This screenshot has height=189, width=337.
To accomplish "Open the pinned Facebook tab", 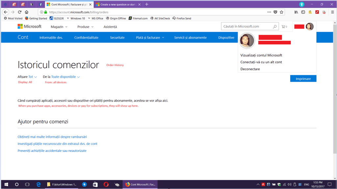I will click(x=40, y=4).
